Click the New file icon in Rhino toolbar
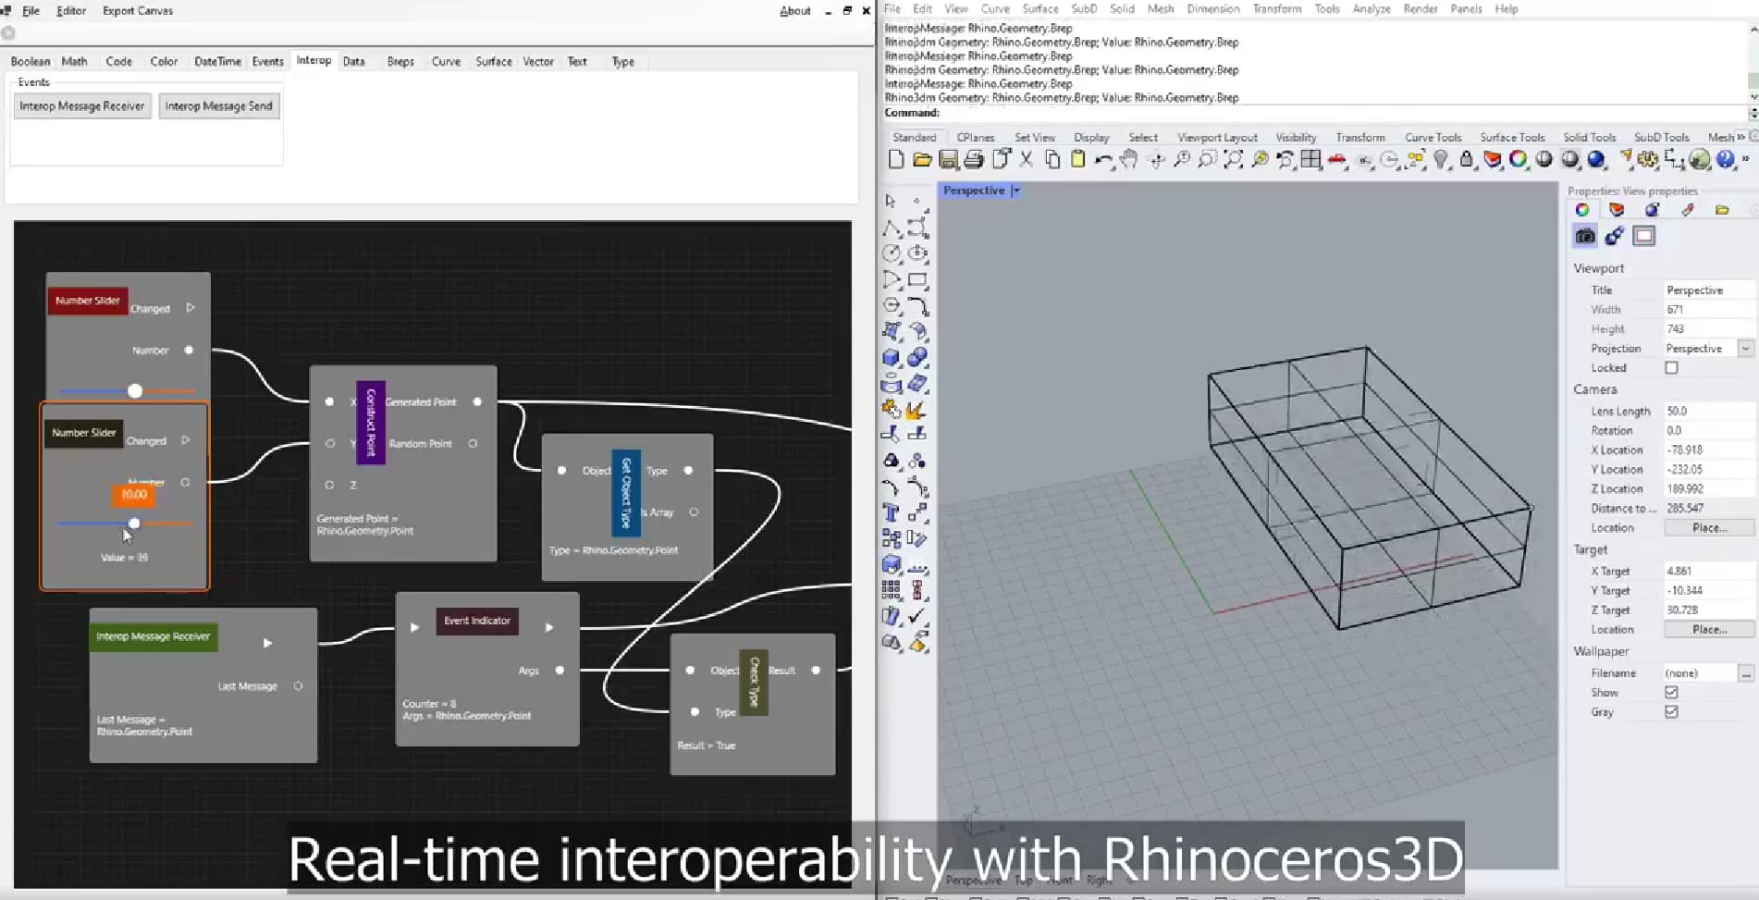 (x=895, y=160)
